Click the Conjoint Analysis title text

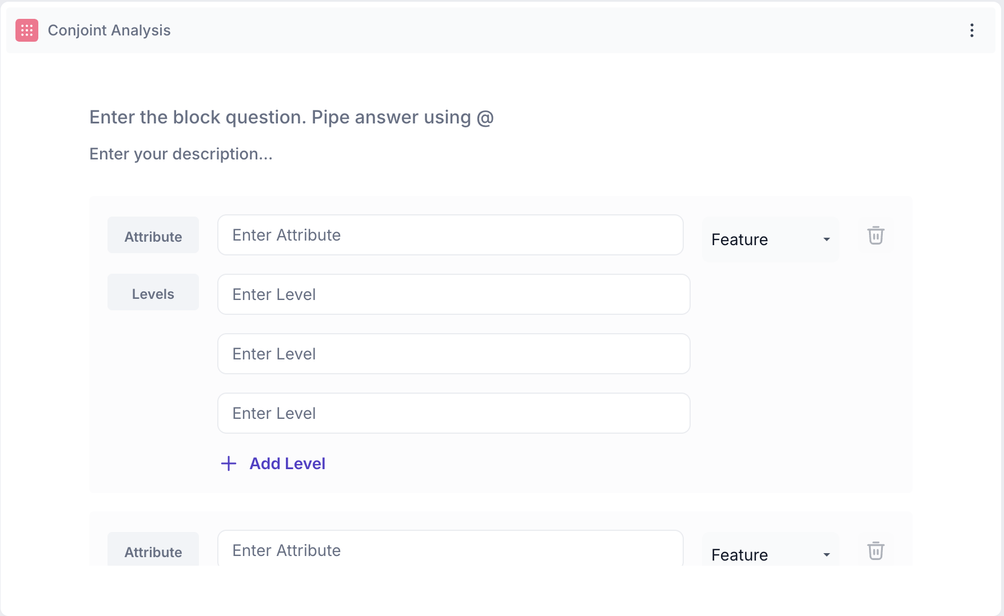click(x=109, y=30)
